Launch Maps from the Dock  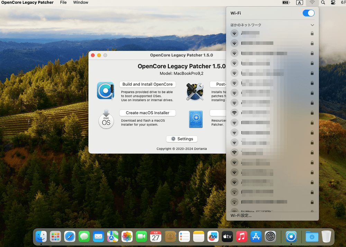pyautogui.click(x=113, y=236)
